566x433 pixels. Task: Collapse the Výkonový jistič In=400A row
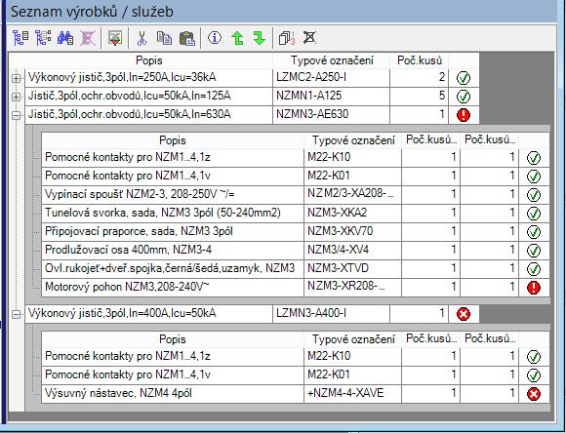pyautogui.click(x=16, y=314)
